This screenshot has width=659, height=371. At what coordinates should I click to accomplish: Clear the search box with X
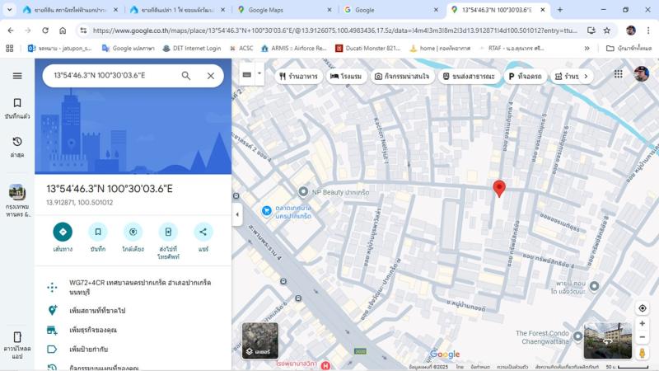pos(211,76)
